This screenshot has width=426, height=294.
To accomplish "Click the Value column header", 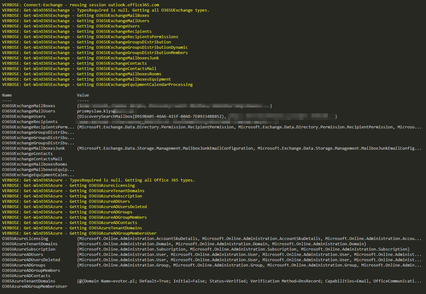I will (x=83, y=95).
